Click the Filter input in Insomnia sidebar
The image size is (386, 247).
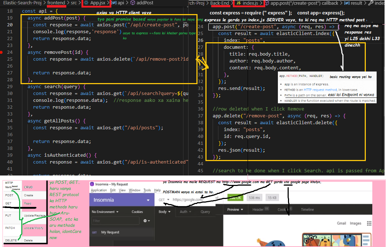coord(115,221)
